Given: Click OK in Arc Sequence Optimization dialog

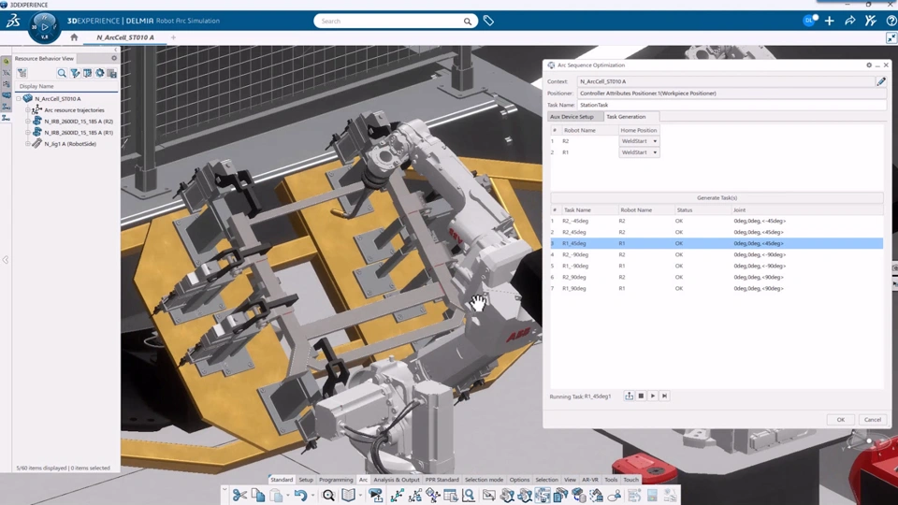Looking at the screenshot, I should coord(840,420).
